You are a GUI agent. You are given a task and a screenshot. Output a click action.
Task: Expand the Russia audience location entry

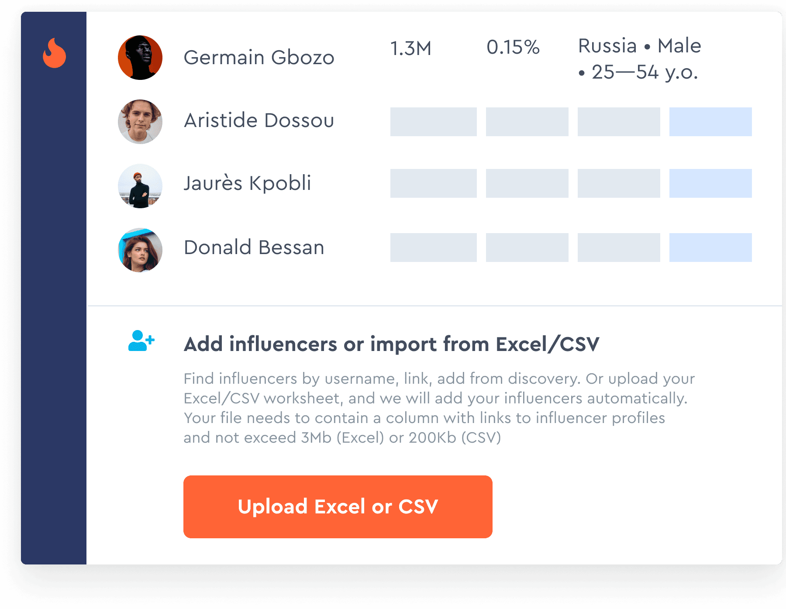(607, 46)
